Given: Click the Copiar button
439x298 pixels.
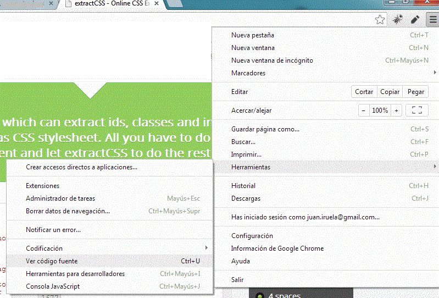Looking at the screenshot, I should point(390,92).
